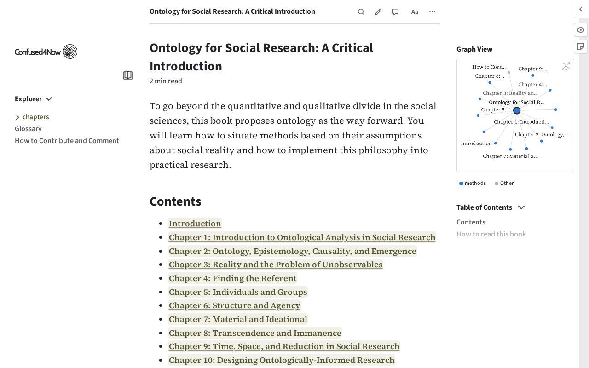Open Chapter 6: Structure and Agency
This screenshot has height=368, width=589.
click(x=234, y=305)
